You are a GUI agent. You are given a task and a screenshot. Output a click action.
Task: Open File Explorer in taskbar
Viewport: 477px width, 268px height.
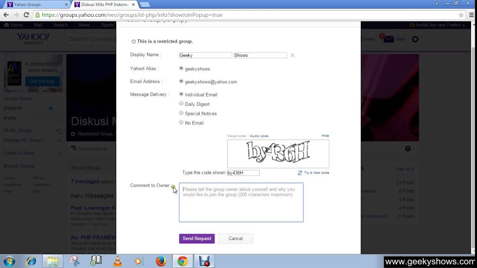pyautogui.click(x=53, y=261)
